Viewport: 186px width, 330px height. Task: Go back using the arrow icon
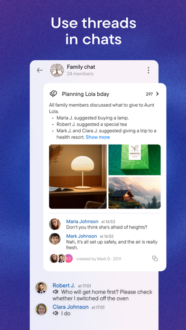tap(39, 70)
